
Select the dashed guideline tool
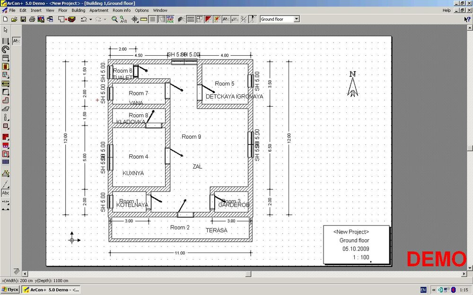[x=5, y=184]
